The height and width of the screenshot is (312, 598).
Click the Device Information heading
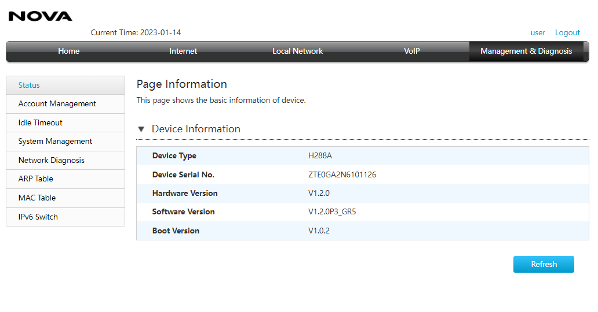(196, 129)
